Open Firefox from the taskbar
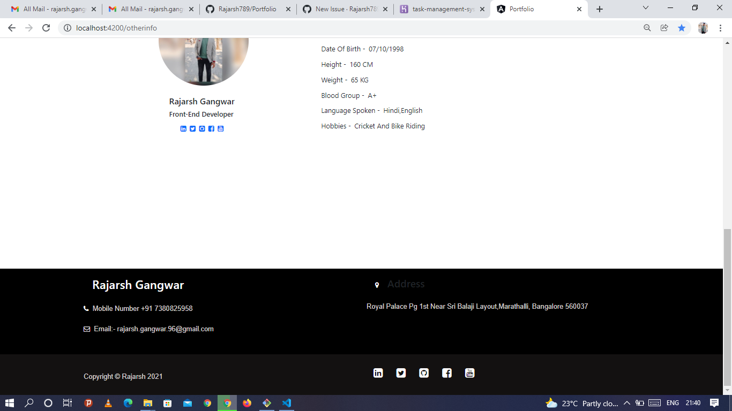Screen dimensions: 732x411 pyautogui.click(x=247, y=403)
